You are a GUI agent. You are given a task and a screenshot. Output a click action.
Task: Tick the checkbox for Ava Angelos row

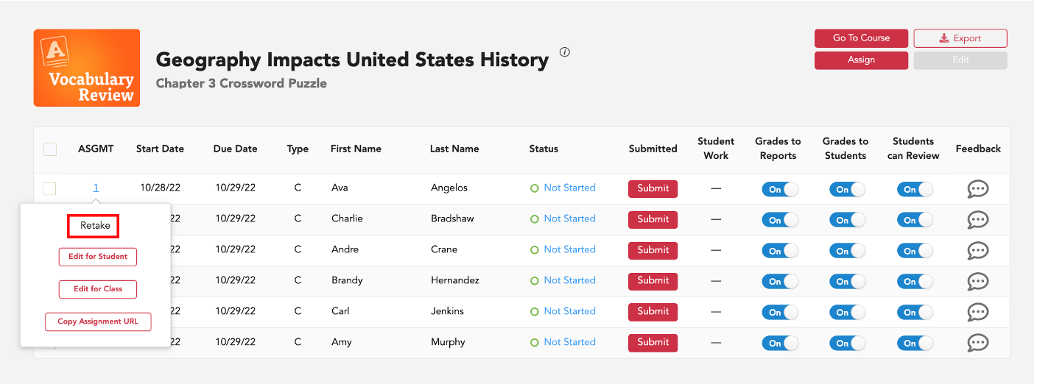(x=49, y=189)
